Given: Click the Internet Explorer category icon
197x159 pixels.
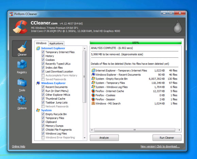Looking at the screenshot, I should tap(38, 48).
